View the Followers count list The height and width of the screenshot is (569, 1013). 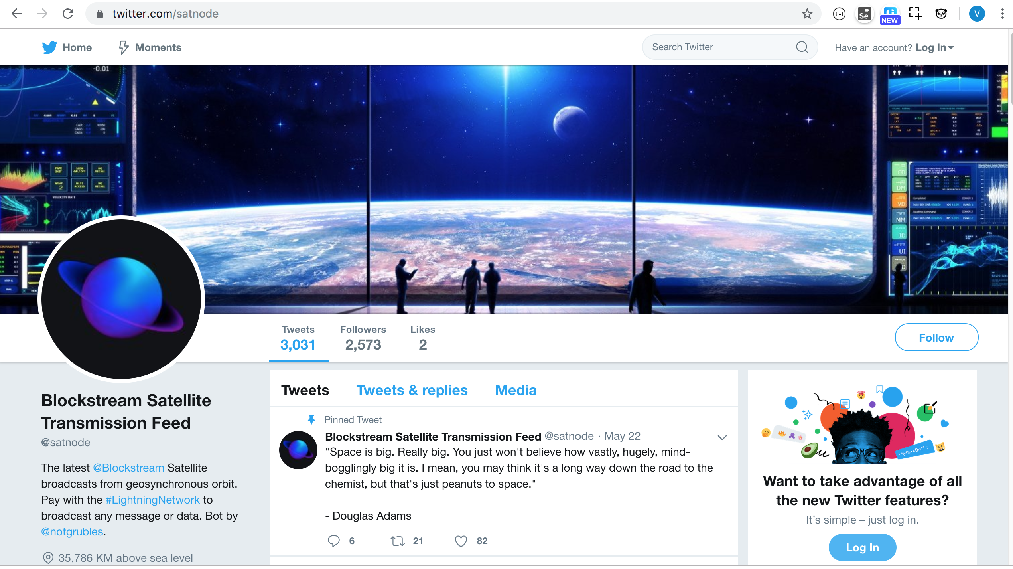(363, 338)
